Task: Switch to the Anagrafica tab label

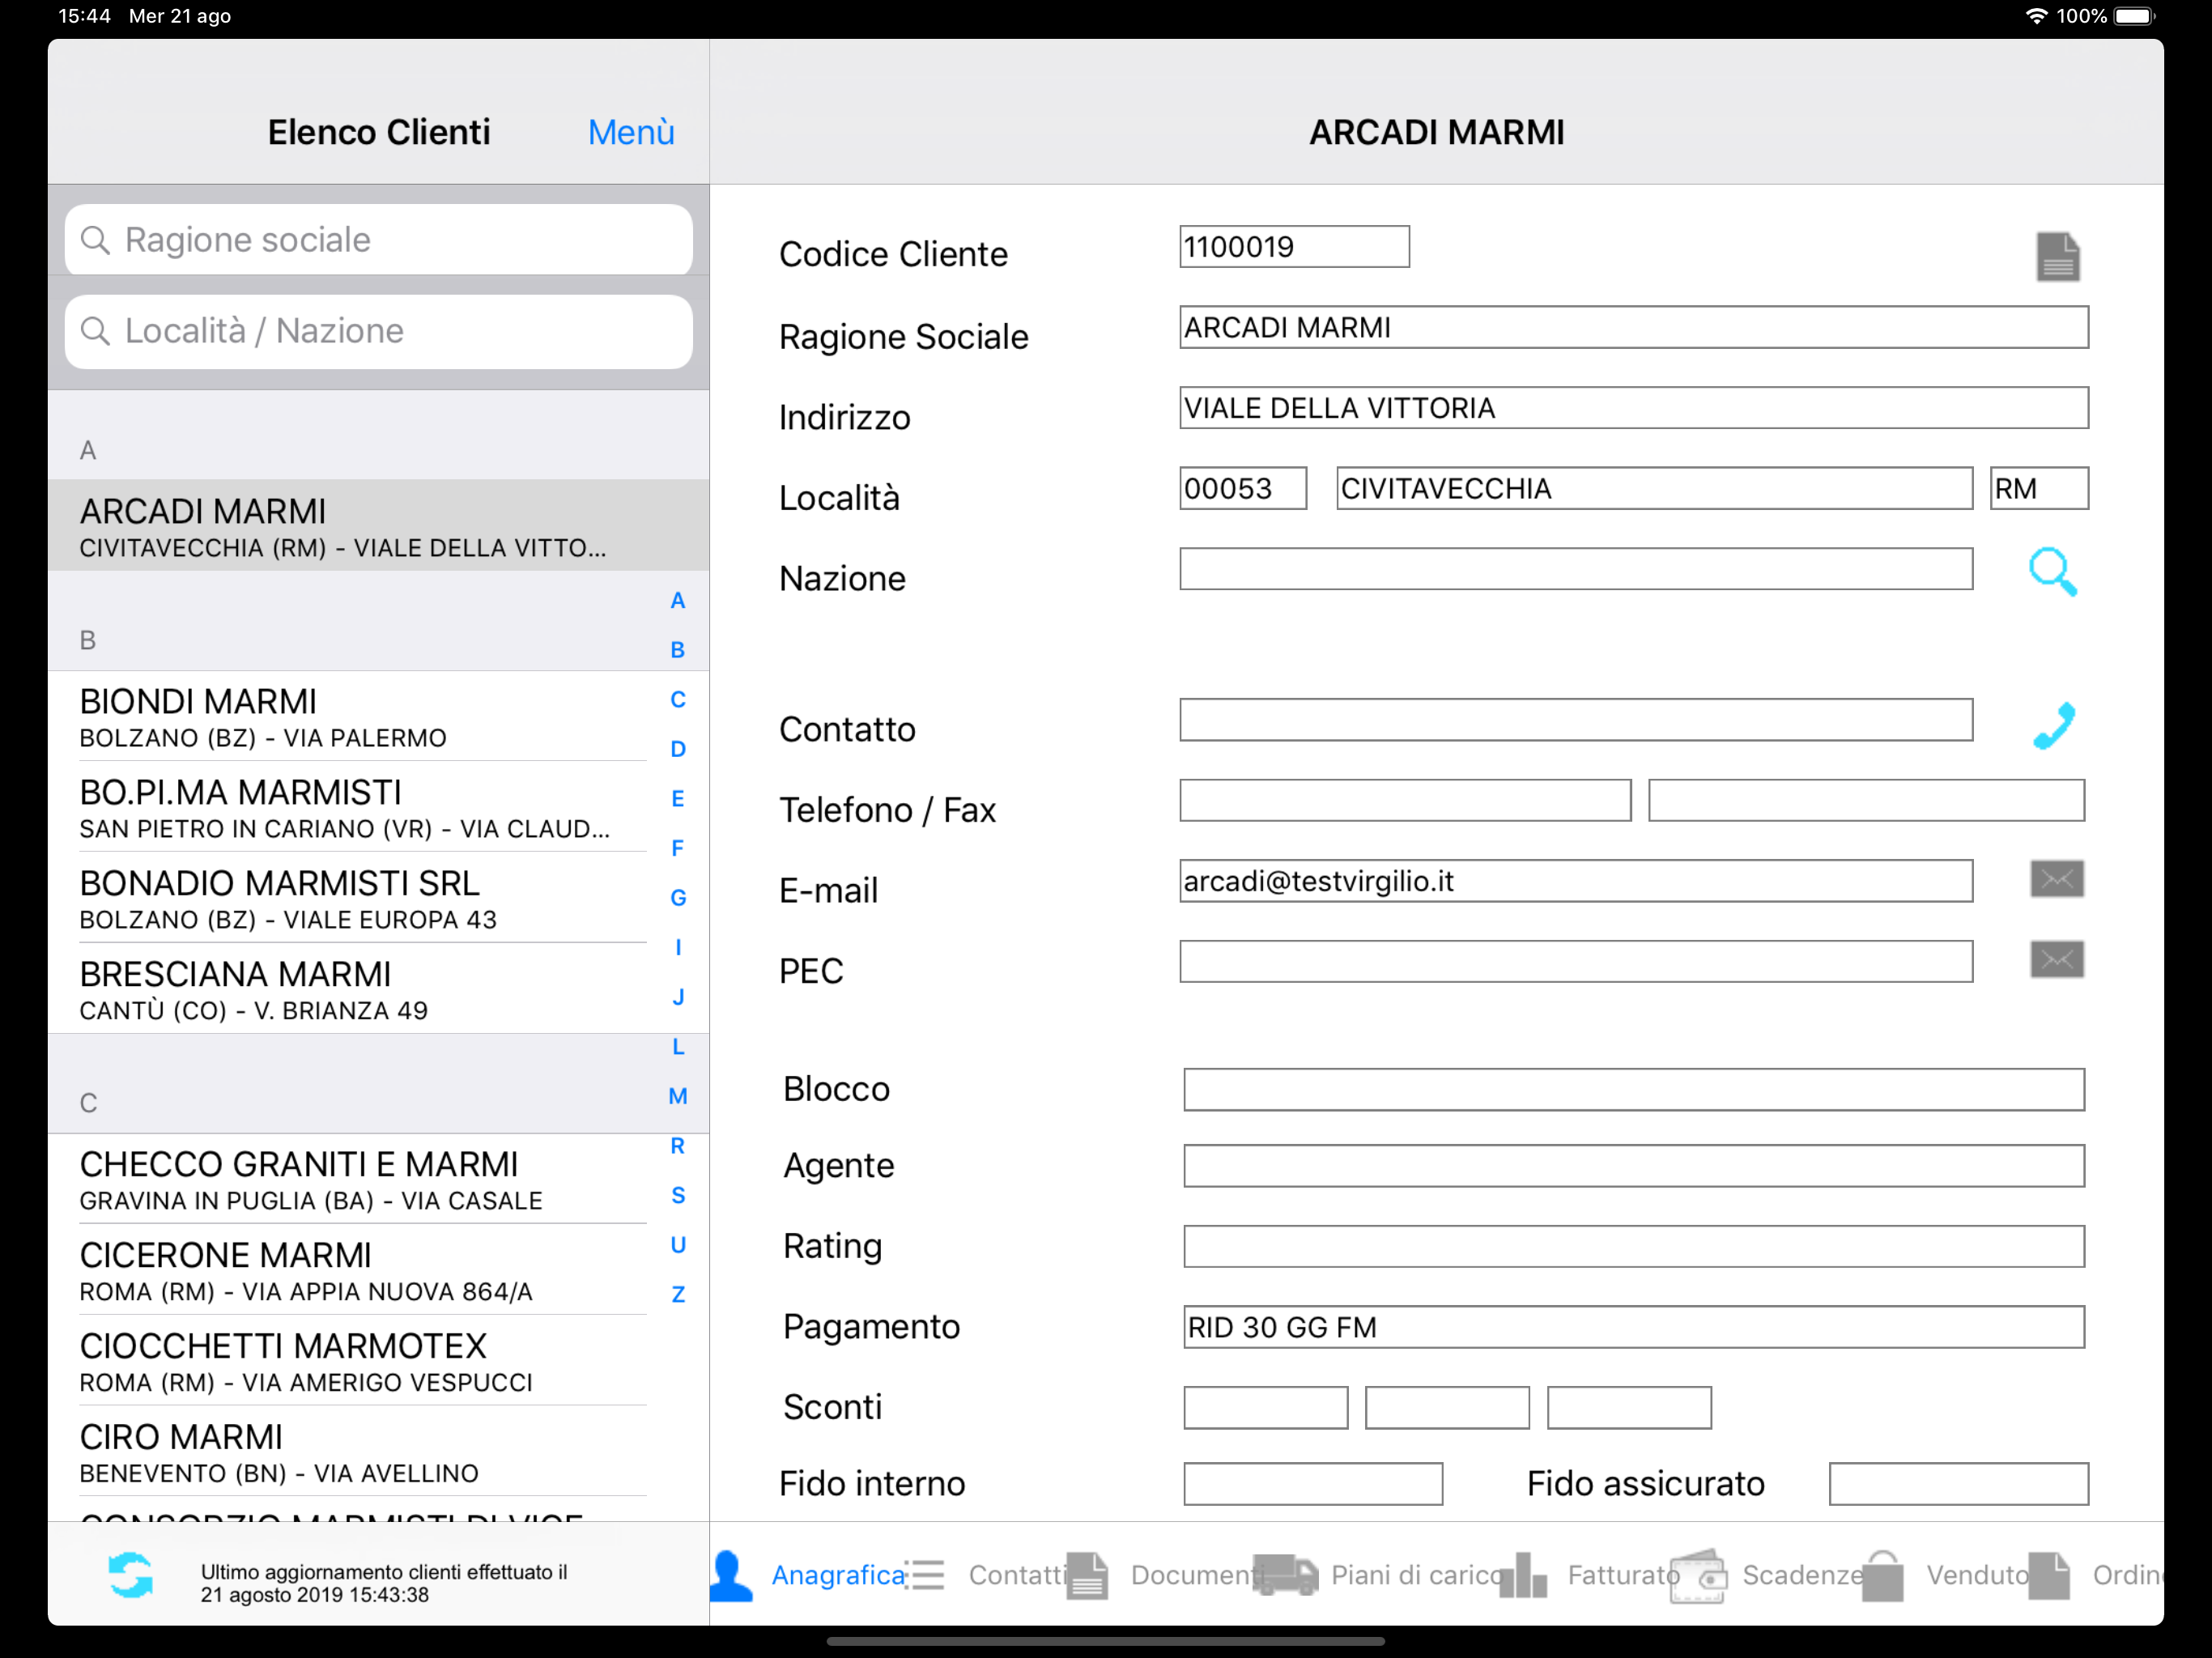Action: [x=838, y=1575]
